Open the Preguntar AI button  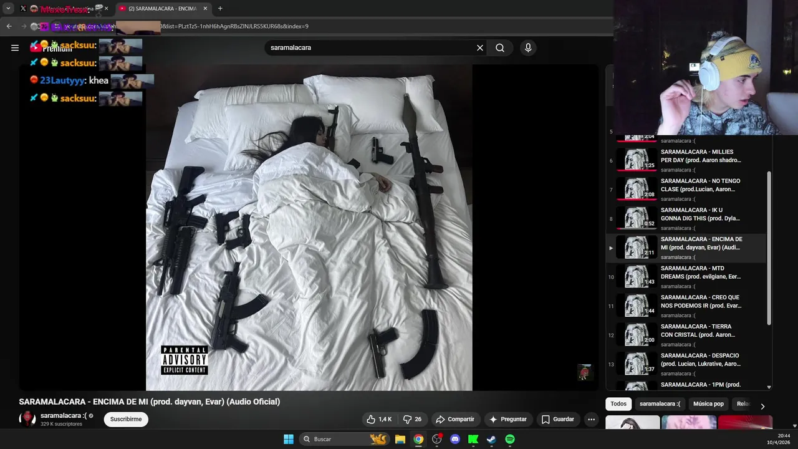coord(508,419)
